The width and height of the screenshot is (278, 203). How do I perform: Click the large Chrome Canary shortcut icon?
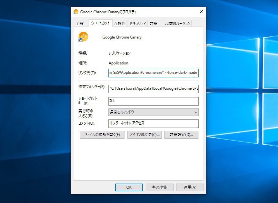[83, 37]
